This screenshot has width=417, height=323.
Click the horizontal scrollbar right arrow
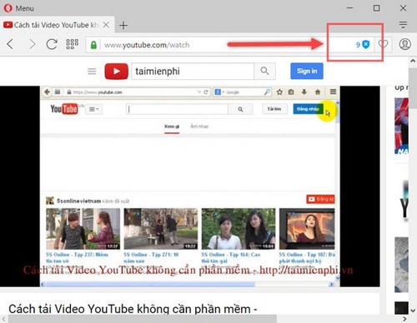point(404,319)
